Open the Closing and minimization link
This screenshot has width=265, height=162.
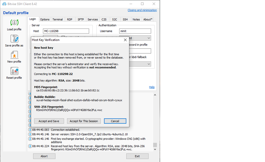(x=142, y=10)
